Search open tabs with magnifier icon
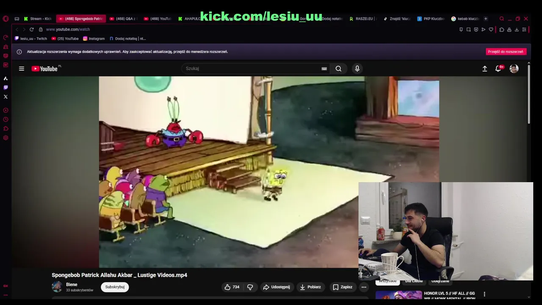The image size is (542, 305). [x=502, y=19]
